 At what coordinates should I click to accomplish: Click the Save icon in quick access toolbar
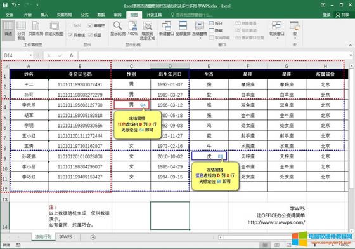[5, 4]
